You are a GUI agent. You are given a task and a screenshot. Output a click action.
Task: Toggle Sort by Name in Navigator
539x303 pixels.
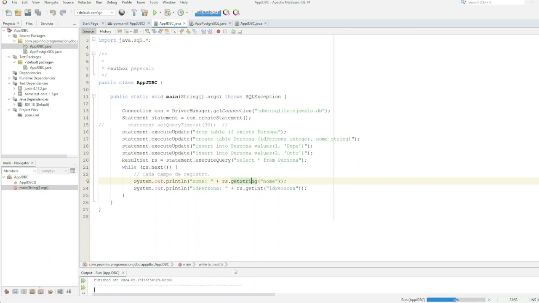[x=60, y=291]
